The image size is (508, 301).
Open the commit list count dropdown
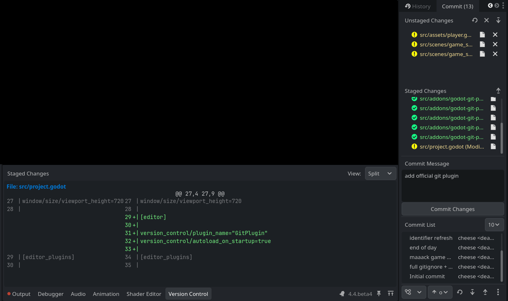click(494, 225)
